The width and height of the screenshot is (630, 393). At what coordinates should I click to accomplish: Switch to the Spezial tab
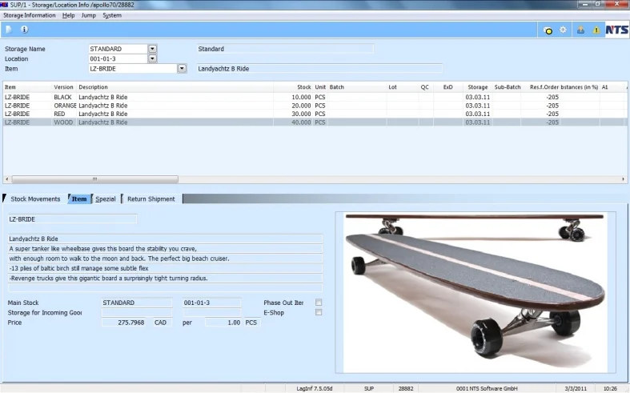tap(106, 199)
